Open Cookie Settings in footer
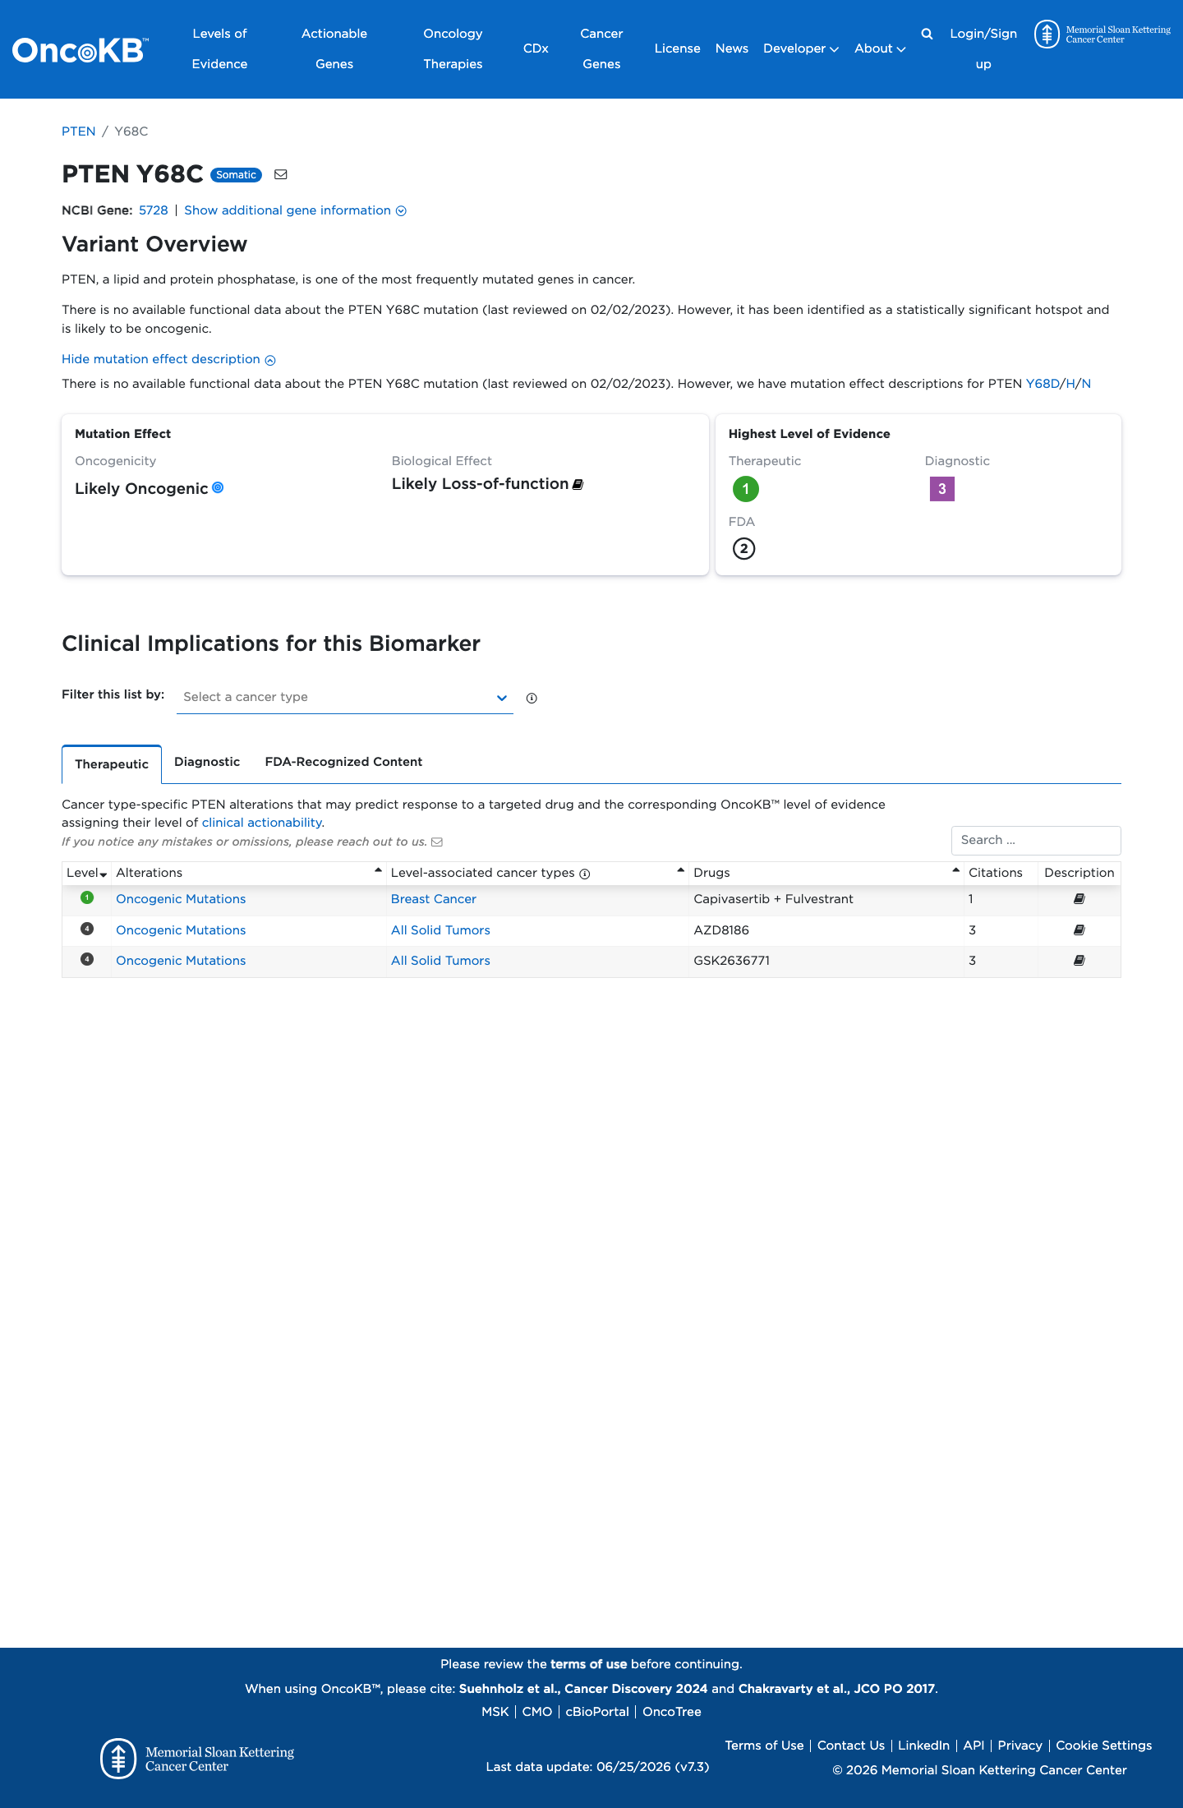Image resolution: width=1183 pixels, height=1808 pixels. 1104,1746
